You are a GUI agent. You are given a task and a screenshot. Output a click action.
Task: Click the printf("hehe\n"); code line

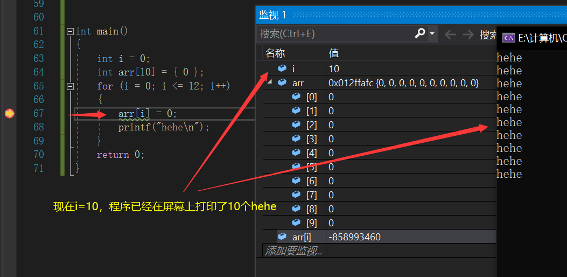(164, 128)
